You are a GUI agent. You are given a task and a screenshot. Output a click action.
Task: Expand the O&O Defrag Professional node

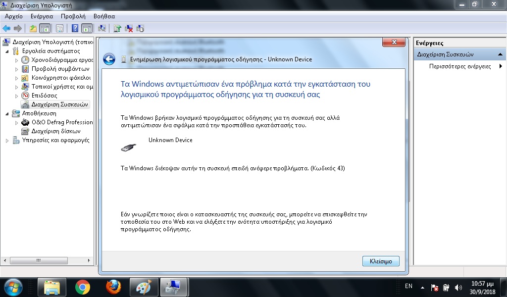[x=16, y=122]
